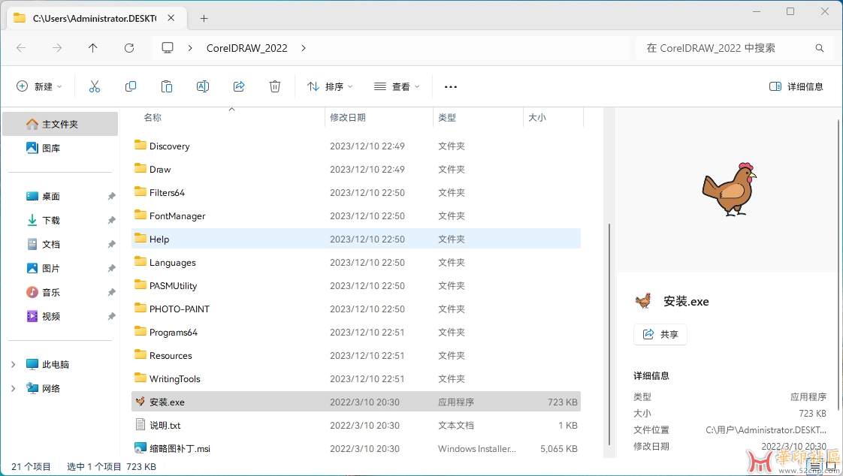Open the 新建 dropdown

tap(39, 86)
